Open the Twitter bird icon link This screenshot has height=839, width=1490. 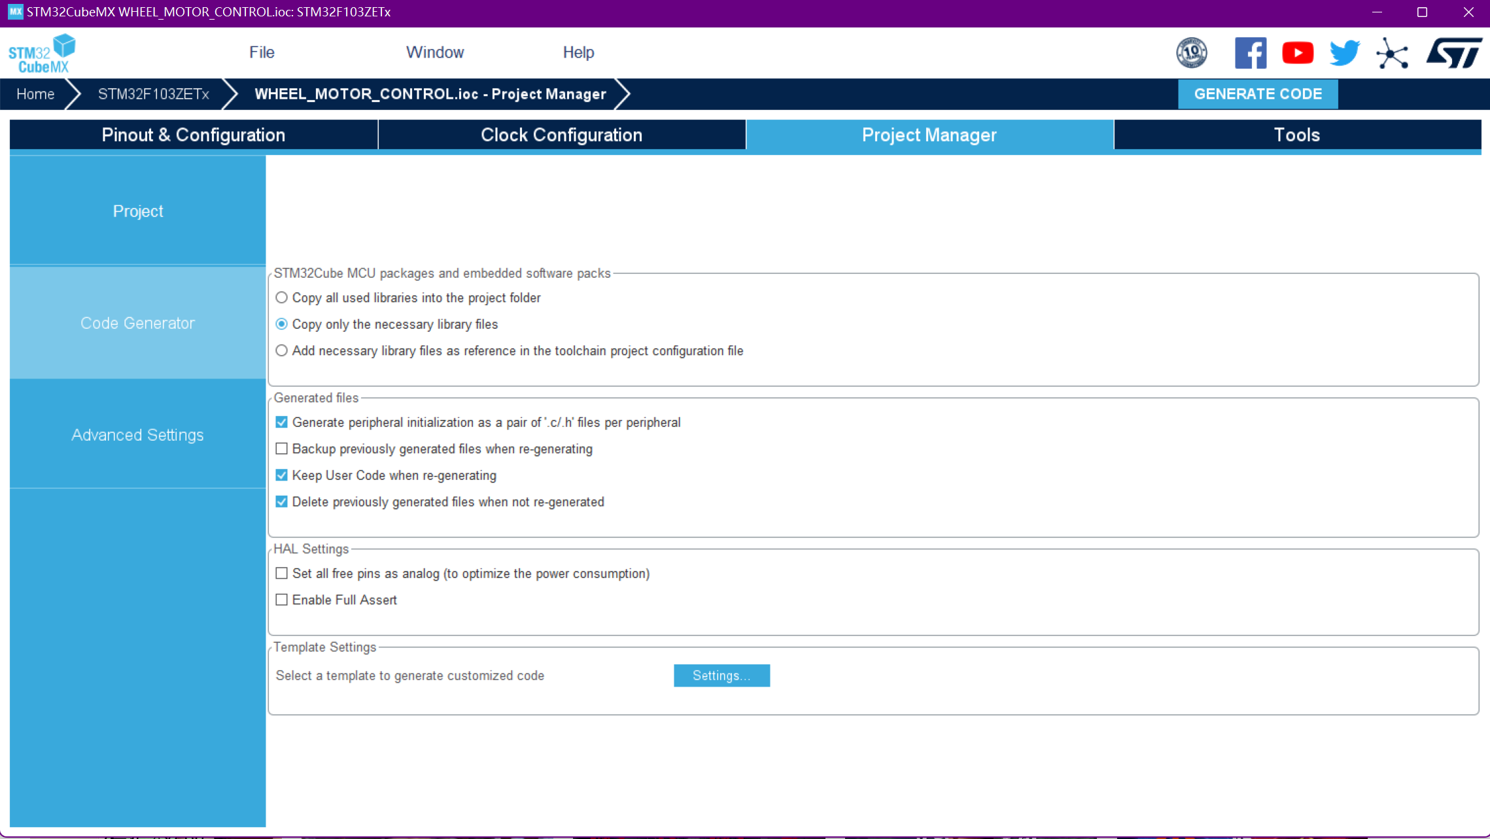[1344, 53]
